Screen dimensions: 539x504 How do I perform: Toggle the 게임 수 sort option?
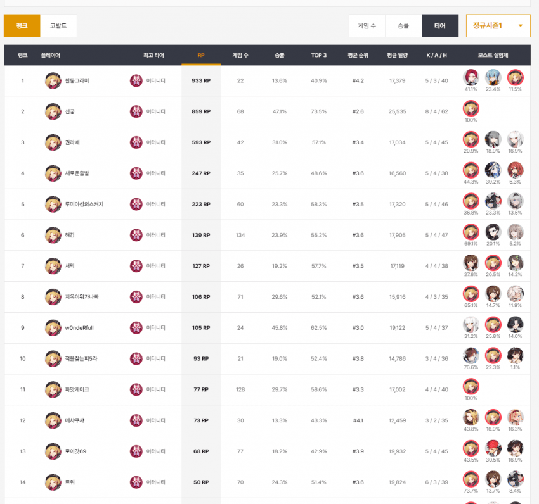pos(367,26)
